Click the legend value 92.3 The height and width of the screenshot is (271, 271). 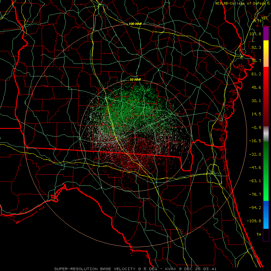point(256,47)
